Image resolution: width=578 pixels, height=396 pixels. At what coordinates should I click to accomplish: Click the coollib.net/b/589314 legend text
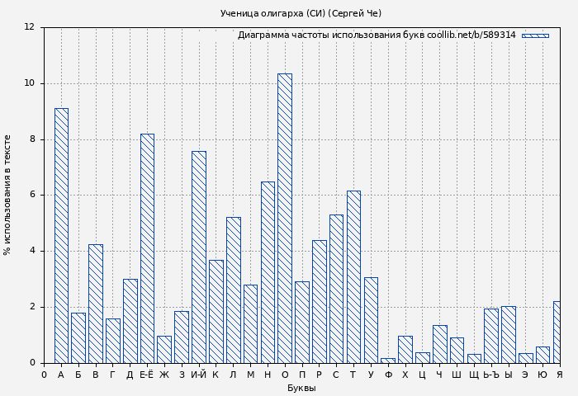471,35
